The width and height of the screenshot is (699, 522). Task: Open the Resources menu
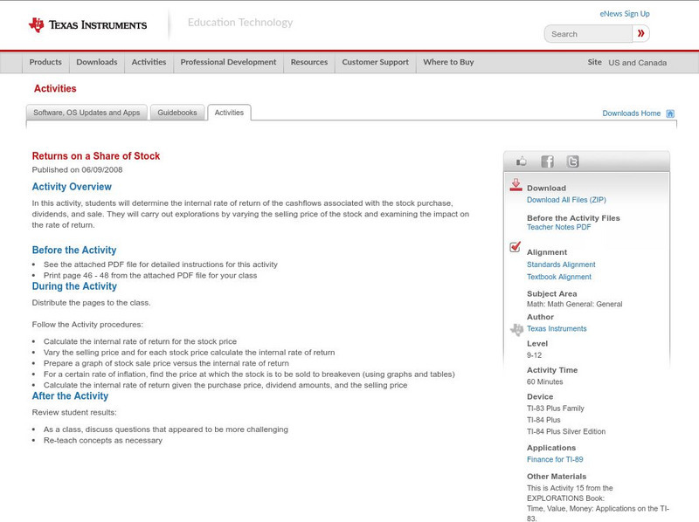(x=309, y=62)
